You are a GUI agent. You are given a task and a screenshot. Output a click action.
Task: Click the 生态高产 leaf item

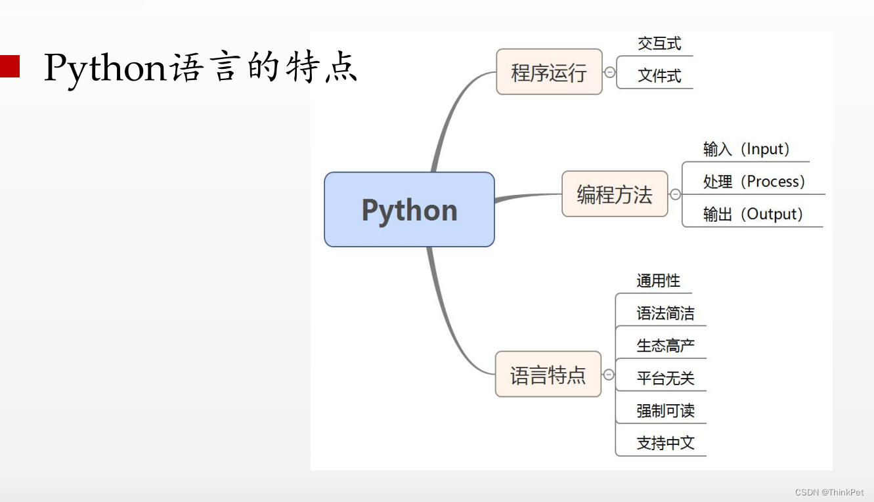665,346
